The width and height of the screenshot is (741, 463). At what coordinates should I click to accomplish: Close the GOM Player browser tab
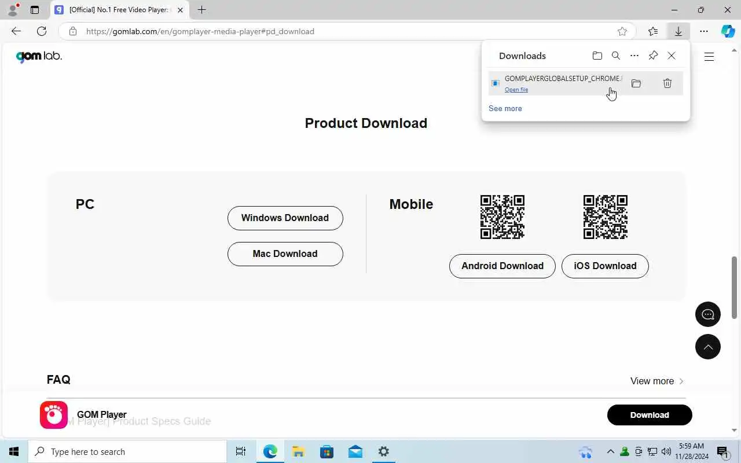coord(180,10)
